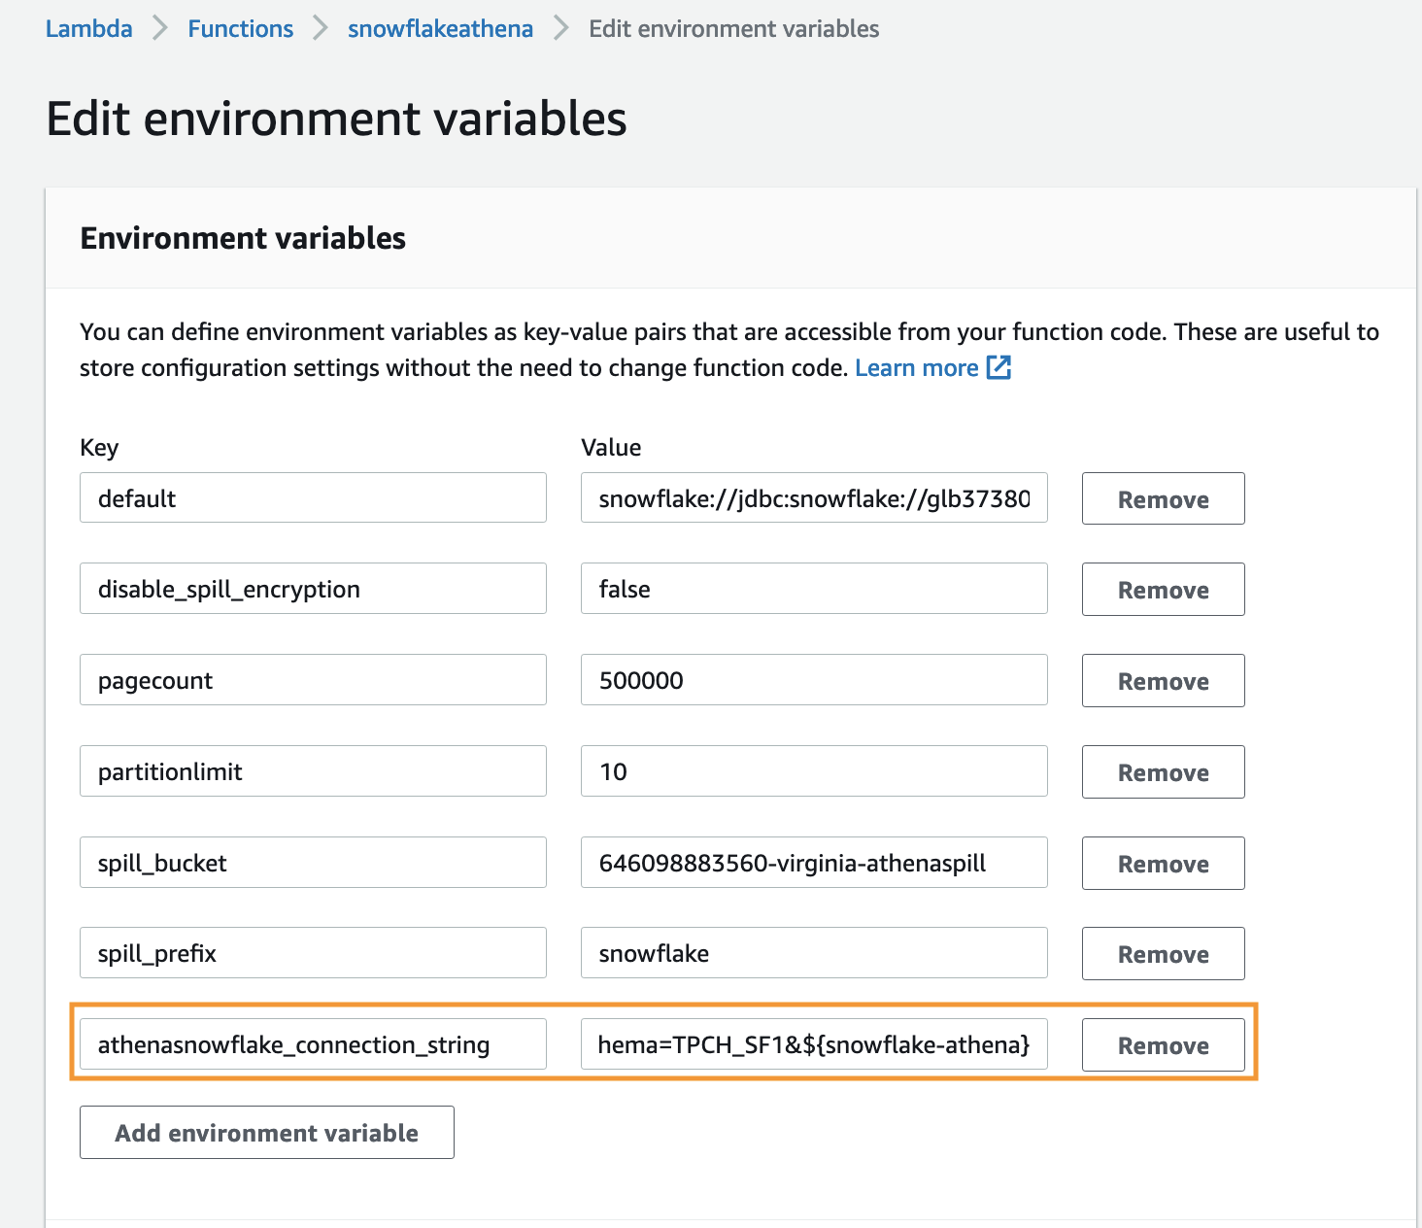Edit the snowflake JDBC value field
This screenshot has height=1228, width=1422.
click(814, 498)
